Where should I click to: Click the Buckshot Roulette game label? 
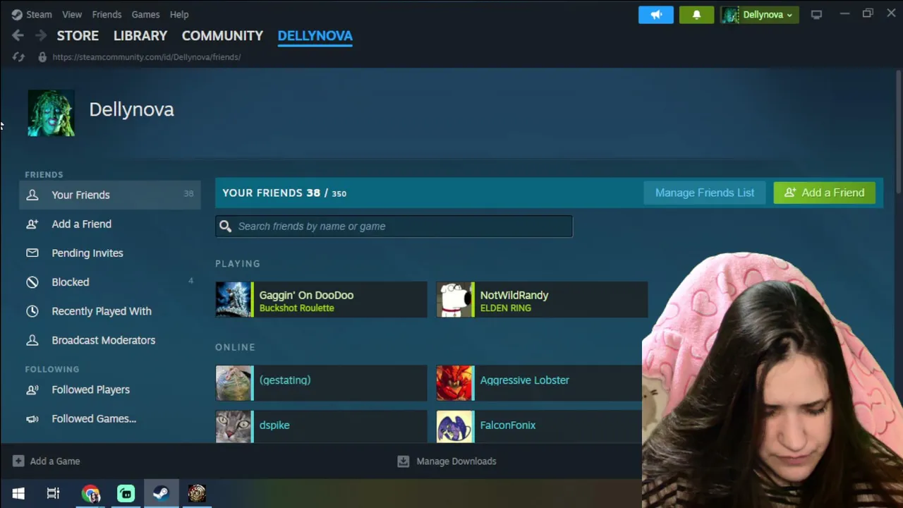click(296, 308)
